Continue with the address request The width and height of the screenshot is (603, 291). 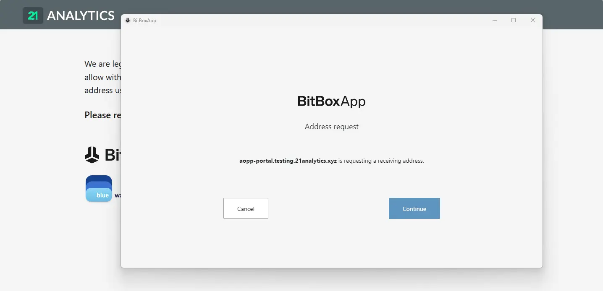click(414, 208)
